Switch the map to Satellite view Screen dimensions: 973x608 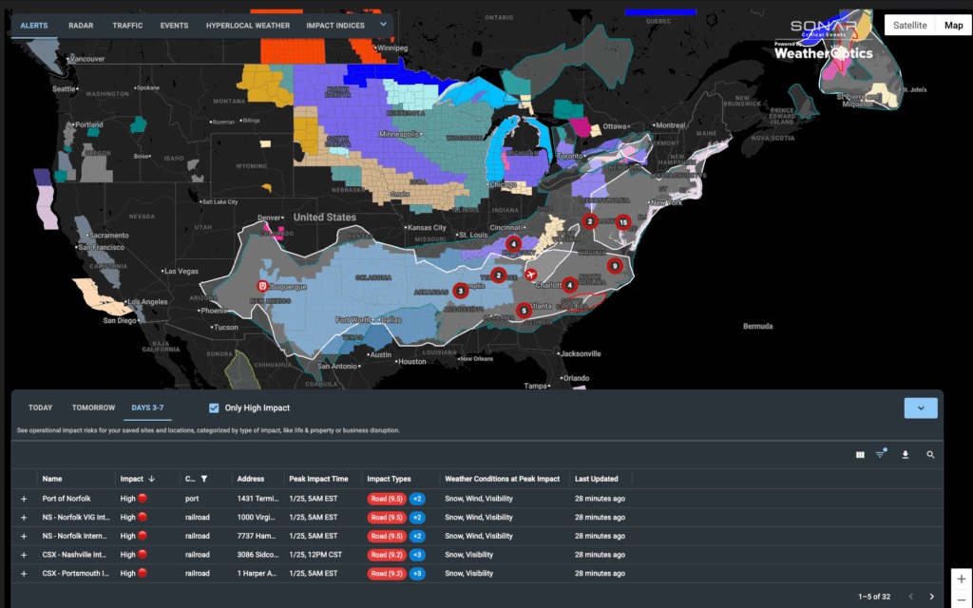(909, 26)
